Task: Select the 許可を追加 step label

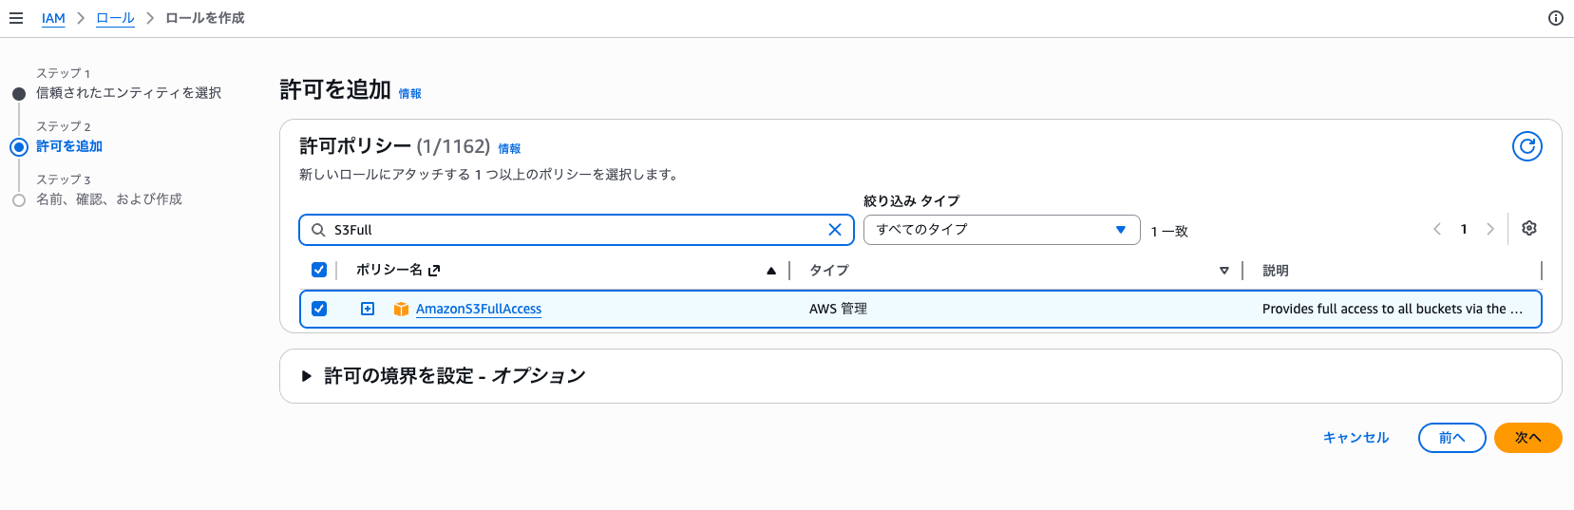Action: click(69, 146)
